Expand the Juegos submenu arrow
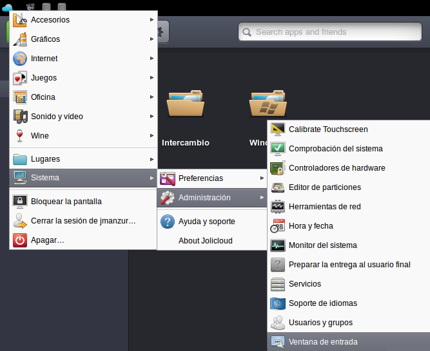430x351 pixels. 151,77
